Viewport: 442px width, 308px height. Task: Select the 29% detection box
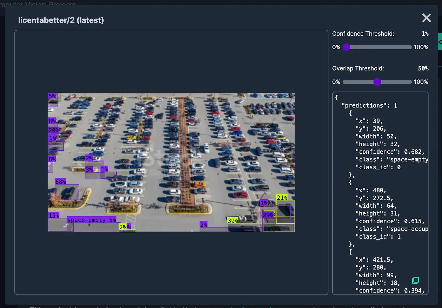pos(268,215)
